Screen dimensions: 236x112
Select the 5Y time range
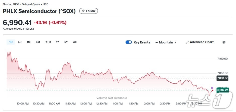(x=66, y=42)
